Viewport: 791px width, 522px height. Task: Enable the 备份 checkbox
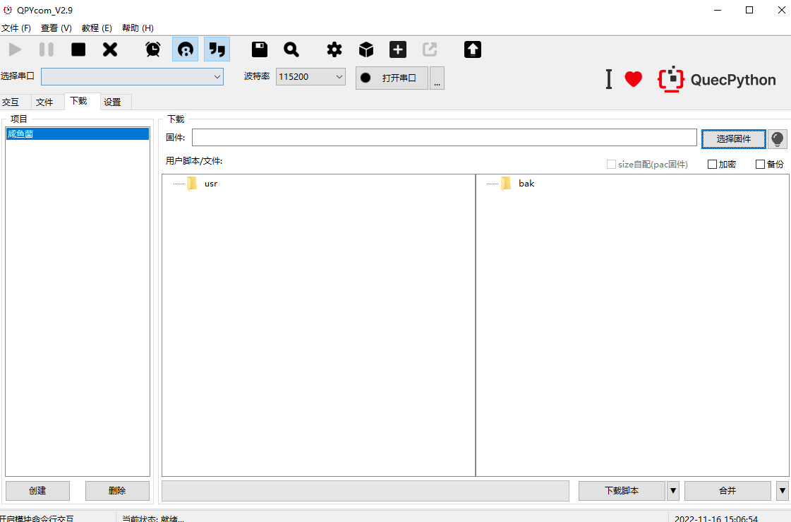760,165
